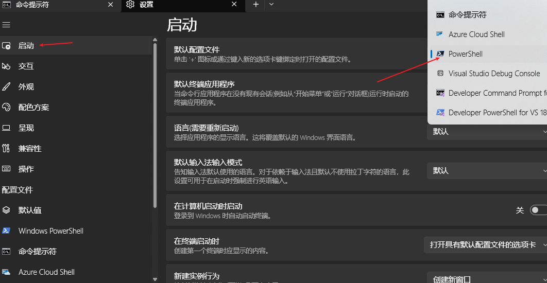This screenshot has width=547, height=283.
Task: Select PowerShell from the dropdown list
Action: pos(466,54)
